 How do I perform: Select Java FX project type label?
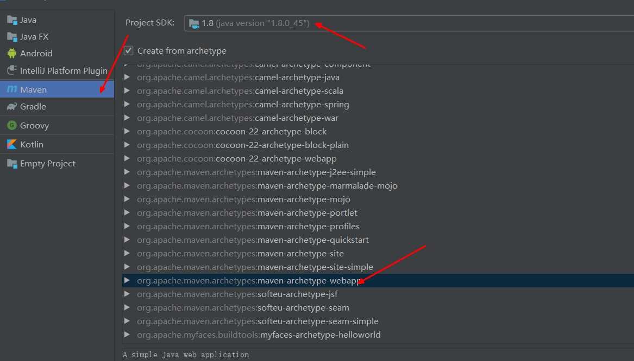pos(34,37)
